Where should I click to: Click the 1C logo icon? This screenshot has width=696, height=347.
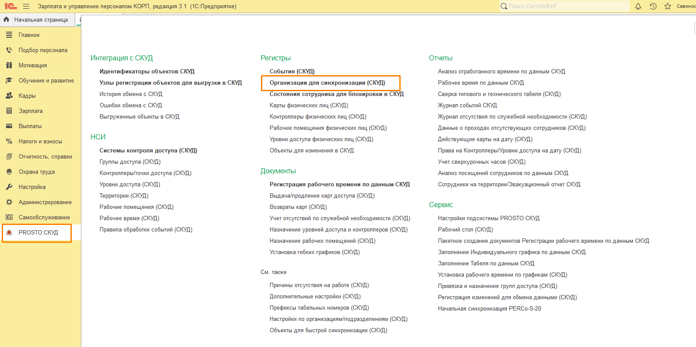click(x=10, y=7)
